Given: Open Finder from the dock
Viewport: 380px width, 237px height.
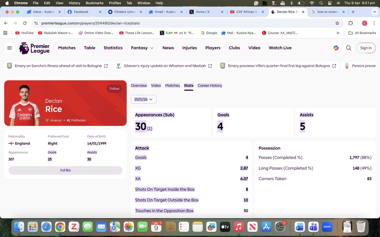Looking at the screenshot, I should (x=19, y=227).
